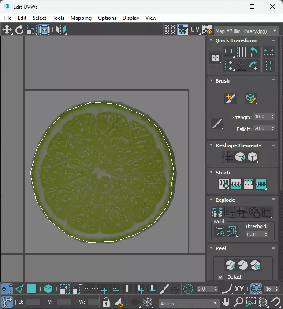Collapse the Reshape Elements rollout
The width and height of the screenshot is (283, 309).
pyautogui.click(x=211, y=145)
